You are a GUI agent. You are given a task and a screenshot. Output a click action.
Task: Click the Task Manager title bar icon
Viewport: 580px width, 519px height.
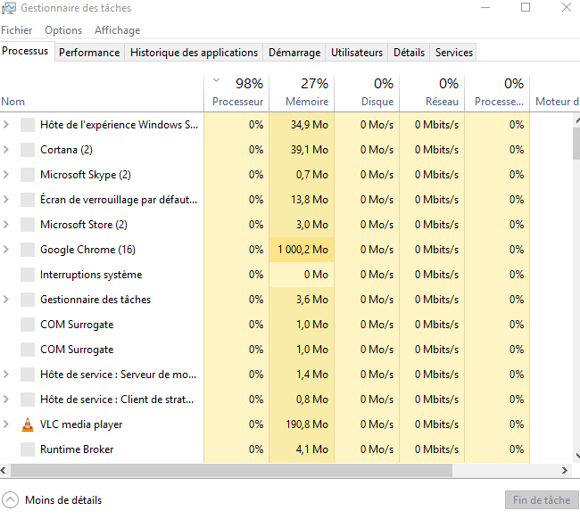coord(9,8)
